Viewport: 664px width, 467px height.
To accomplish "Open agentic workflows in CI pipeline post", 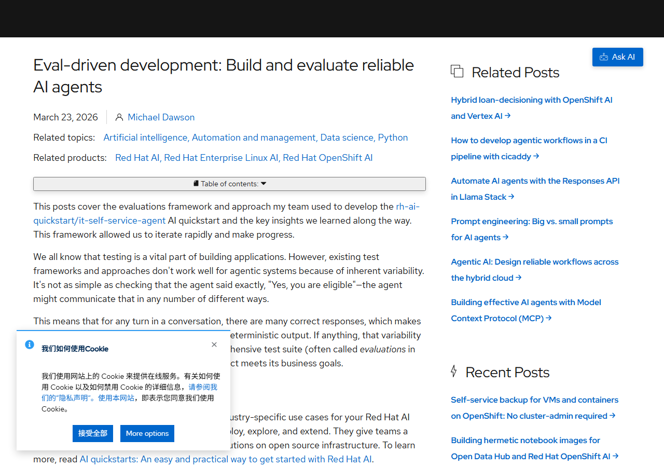I will click(529, 148).
